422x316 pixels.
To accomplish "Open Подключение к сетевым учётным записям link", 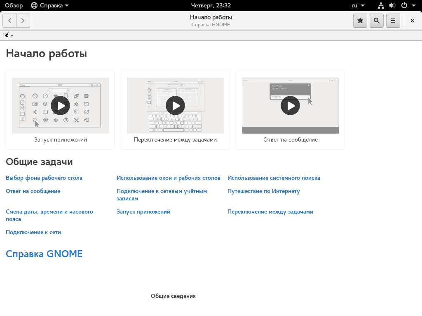I will (x=162, y=195).
